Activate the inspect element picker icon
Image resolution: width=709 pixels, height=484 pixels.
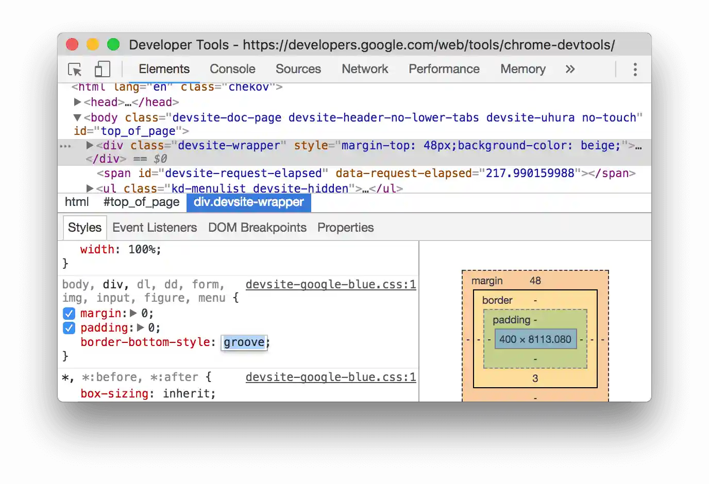point(75,70)
